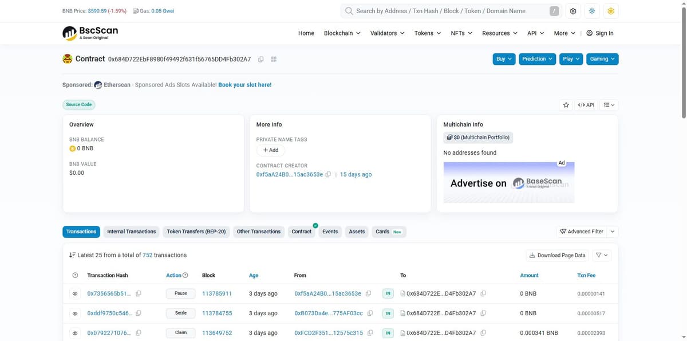Open the Cards tab

coord(389,232)
